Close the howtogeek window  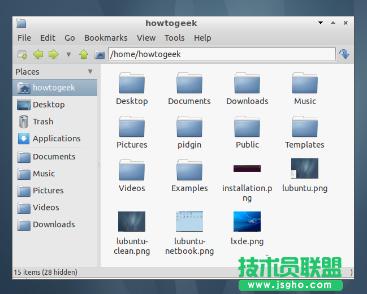point(346,23)
